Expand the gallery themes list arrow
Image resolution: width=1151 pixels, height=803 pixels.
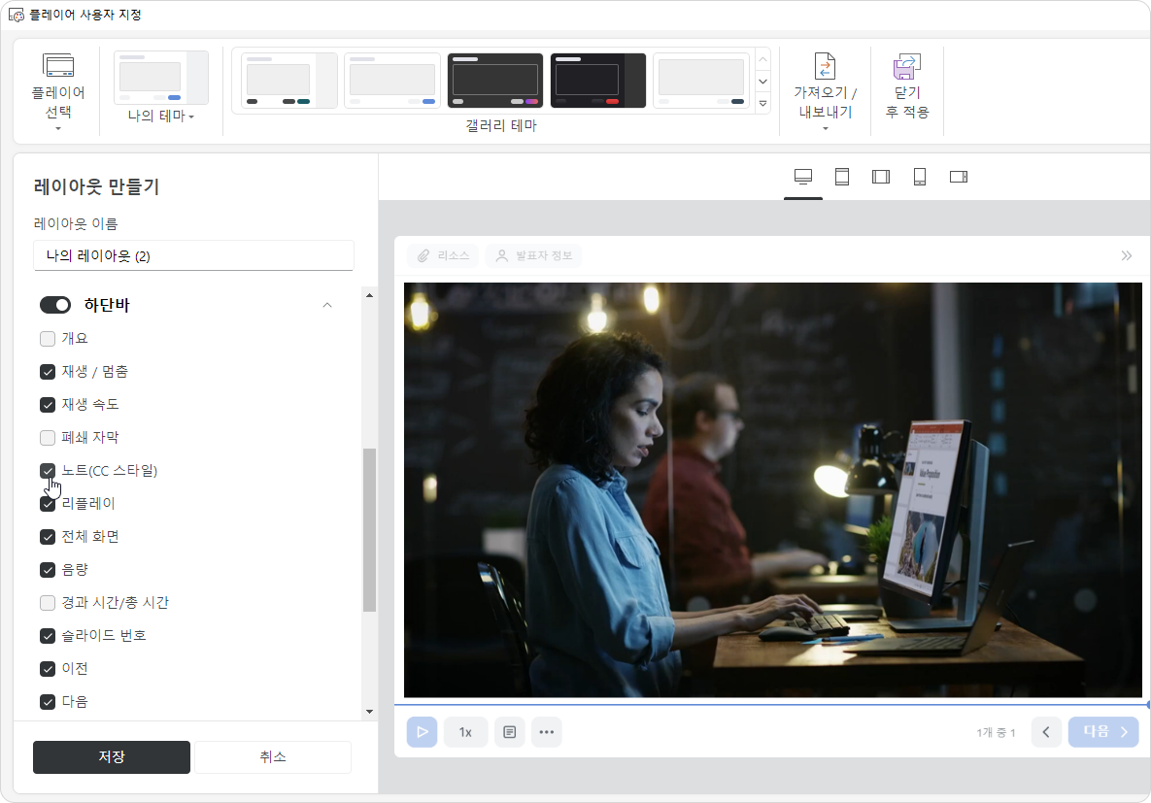762,103
